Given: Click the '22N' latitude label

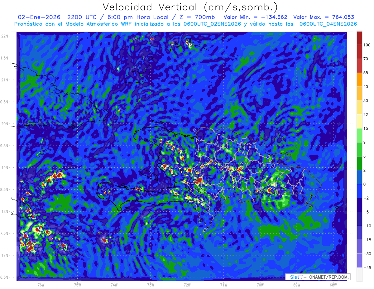Looking at the screenshot, I should (x=5, y=36).
